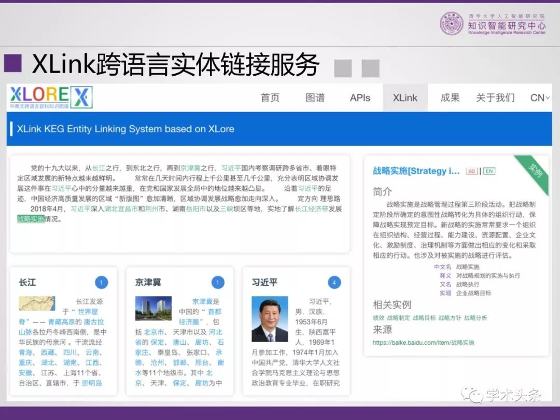Viewport: 560px width, 420px height.
Task: Click the 中文名 property label
Action: click(442, 267)
